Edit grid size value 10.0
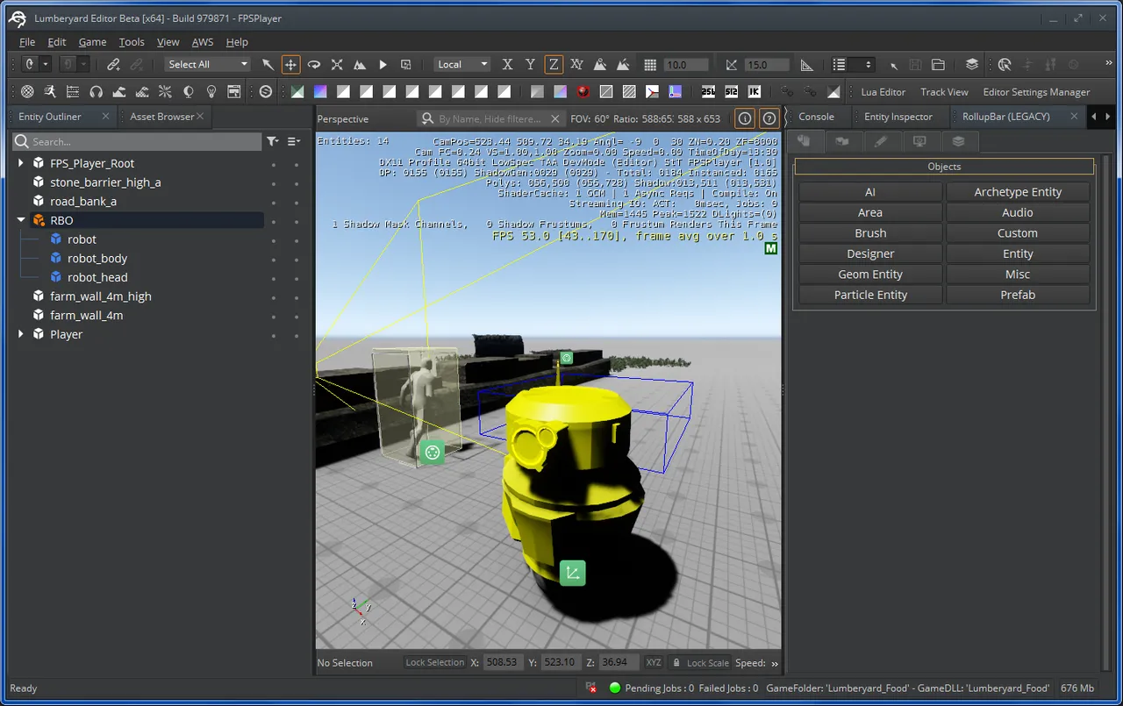Viewport: 1123px width, 706px height. tap(686, 64)
